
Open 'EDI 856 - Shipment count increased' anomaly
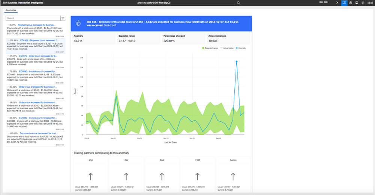(x=39, y=40)
